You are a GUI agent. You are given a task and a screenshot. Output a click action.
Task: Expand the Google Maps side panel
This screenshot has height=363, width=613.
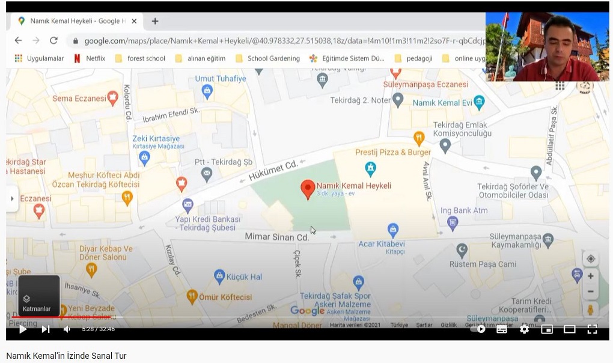coord(12,198)
